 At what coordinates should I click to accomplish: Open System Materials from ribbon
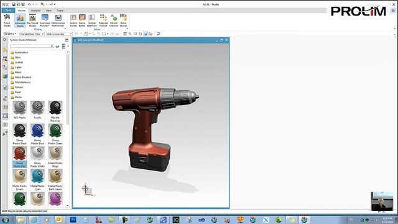pyautogui.click(x=91, y=21)
